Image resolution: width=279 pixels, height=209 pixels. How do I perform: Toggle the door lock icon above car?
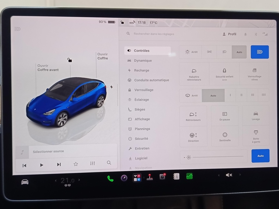pyautogui.click(x=69, y=60)
